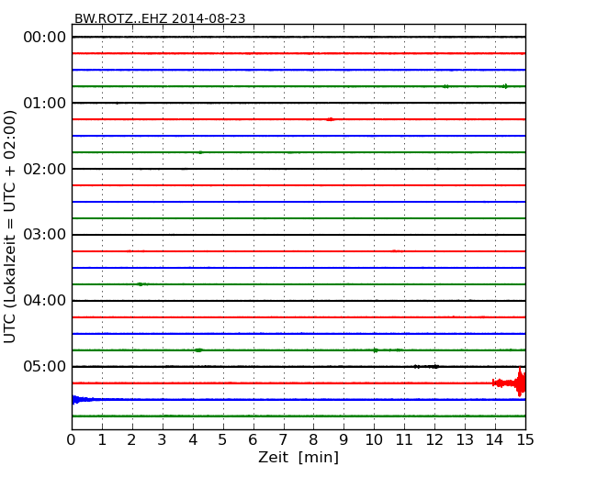This screenshot has height=477, width=597.
Task: Click the 02:00 time label
Action: (45, 169)
